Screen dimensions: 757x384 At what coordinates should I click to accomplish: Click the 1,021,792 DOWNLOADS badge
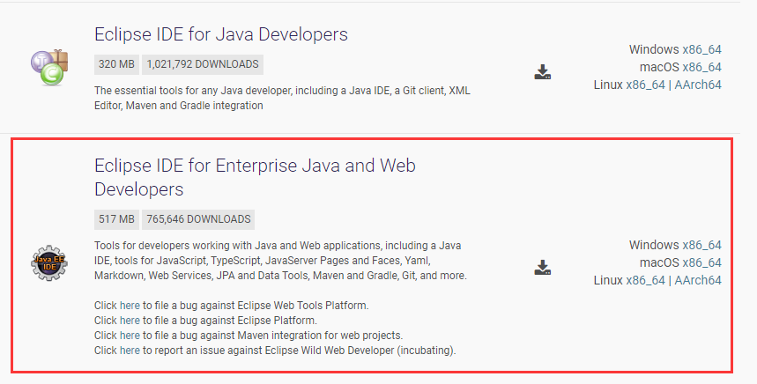pyautogui.click(x=203, y=64)
